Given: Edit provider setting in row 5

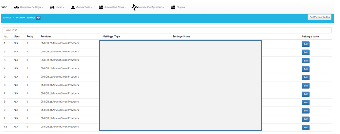Looking at the screenshot, I should (306, 78).
